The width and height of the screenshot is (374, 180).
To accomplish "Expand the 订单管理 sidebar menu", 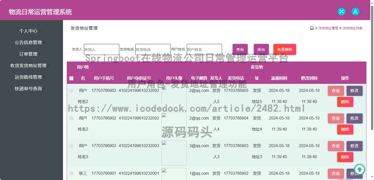I will click(30, 54).
